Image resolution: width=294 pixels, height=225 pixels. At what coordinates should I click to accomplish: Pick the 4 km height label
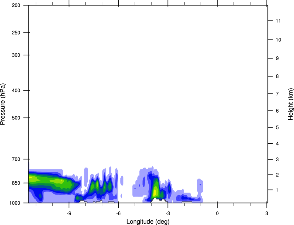tap(277, 144)
